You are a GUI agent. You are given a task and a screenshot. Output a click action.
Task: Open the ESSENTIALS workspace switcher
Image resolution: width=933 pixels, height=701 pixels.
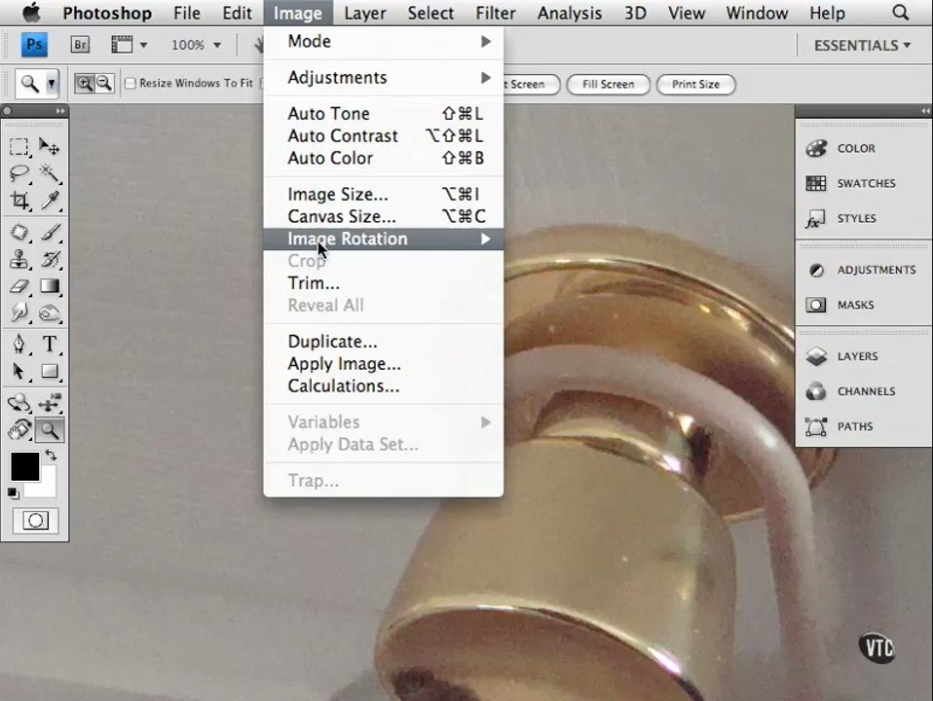pos(862,45)
